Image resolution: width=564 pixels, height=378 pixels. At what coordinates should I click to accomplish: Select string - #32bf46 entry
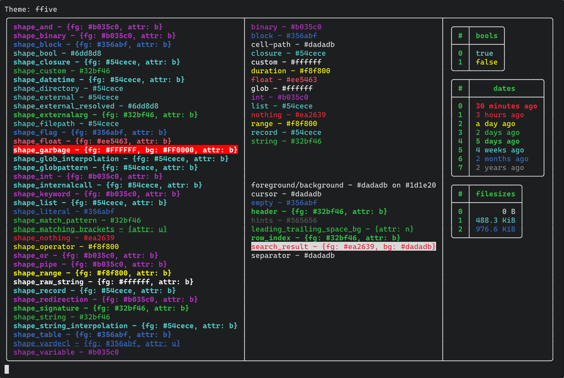(286, 141)
